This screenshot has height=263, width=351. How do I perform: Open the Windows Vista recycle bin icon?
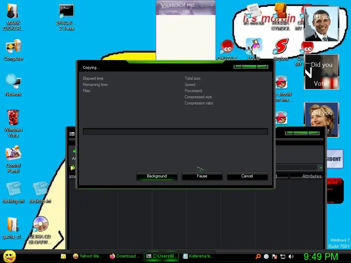13,123
